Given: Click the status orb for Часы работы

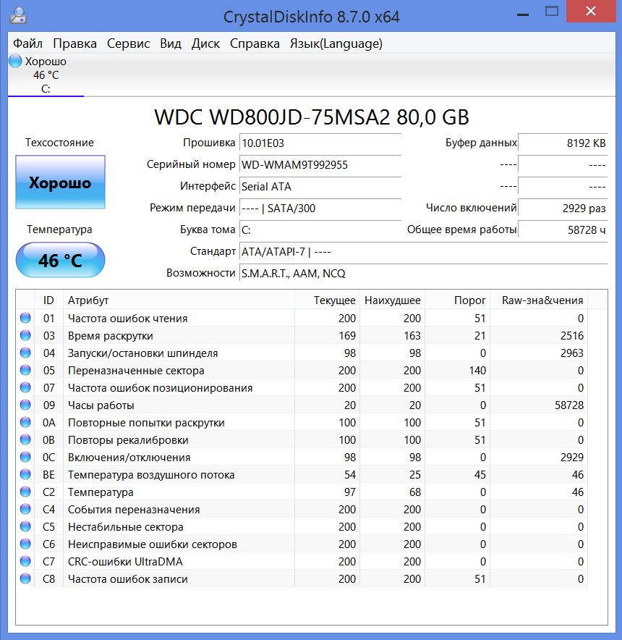Looking at the screenshot, I should coord(25,405).
